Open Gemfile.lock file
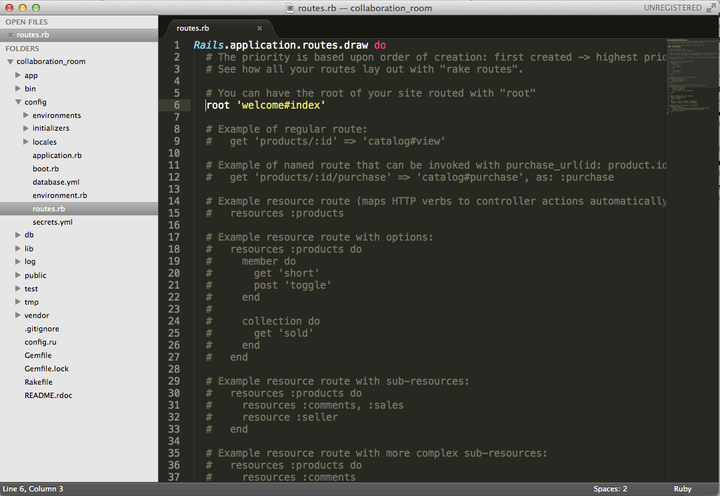 point(47,369)
